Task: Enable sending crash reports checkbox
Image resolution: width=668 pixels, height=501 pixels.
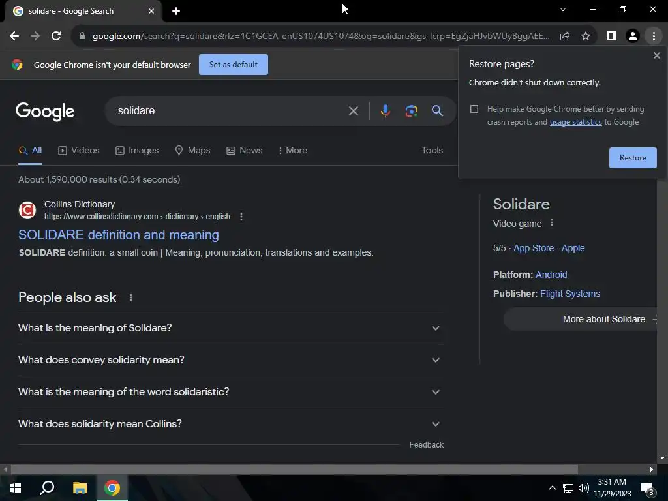Action: tap(474, 109)
